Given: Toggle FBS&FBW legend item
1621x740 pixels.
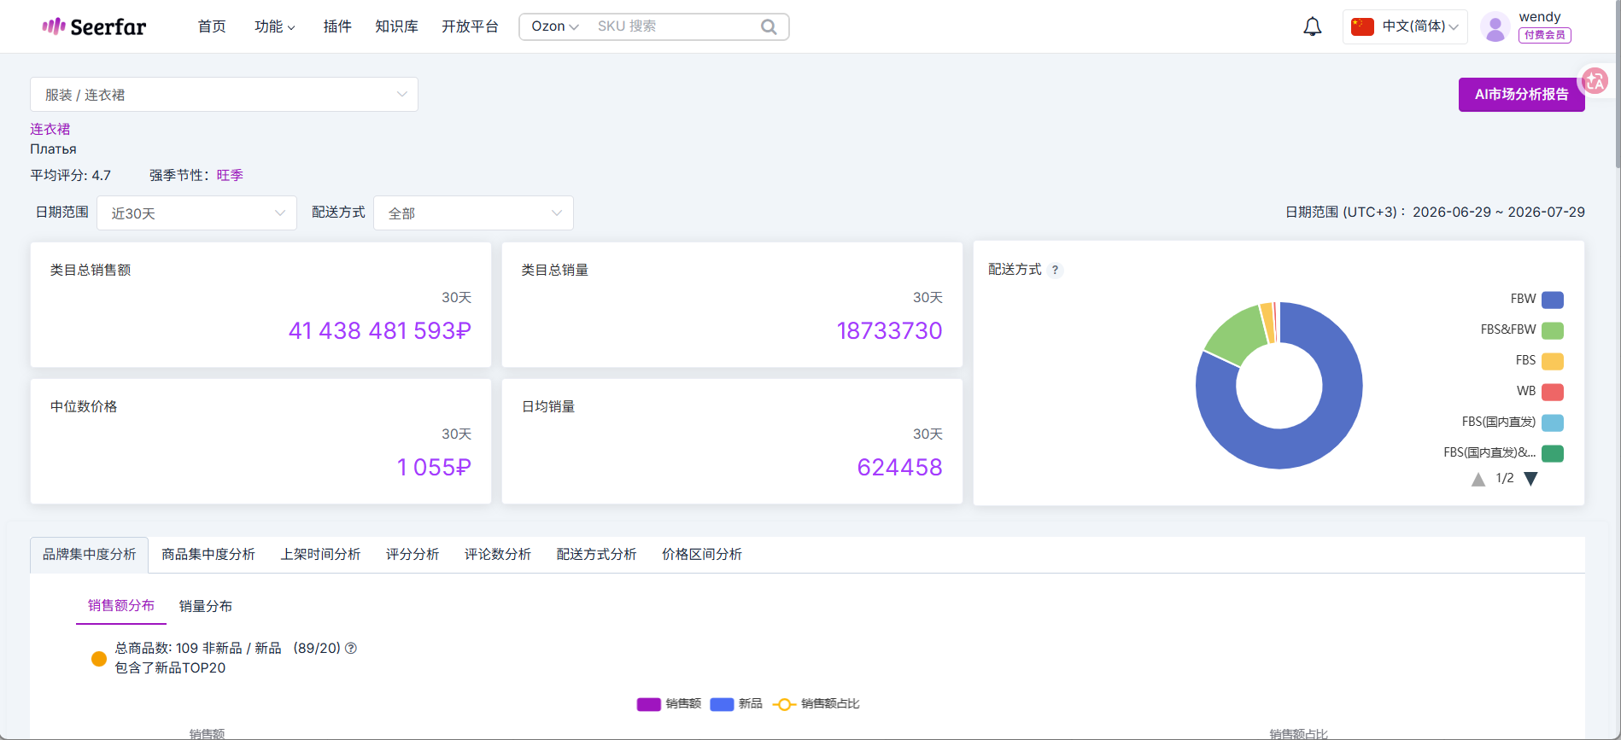Looking at the screenshot, I should coord(1522,330).
